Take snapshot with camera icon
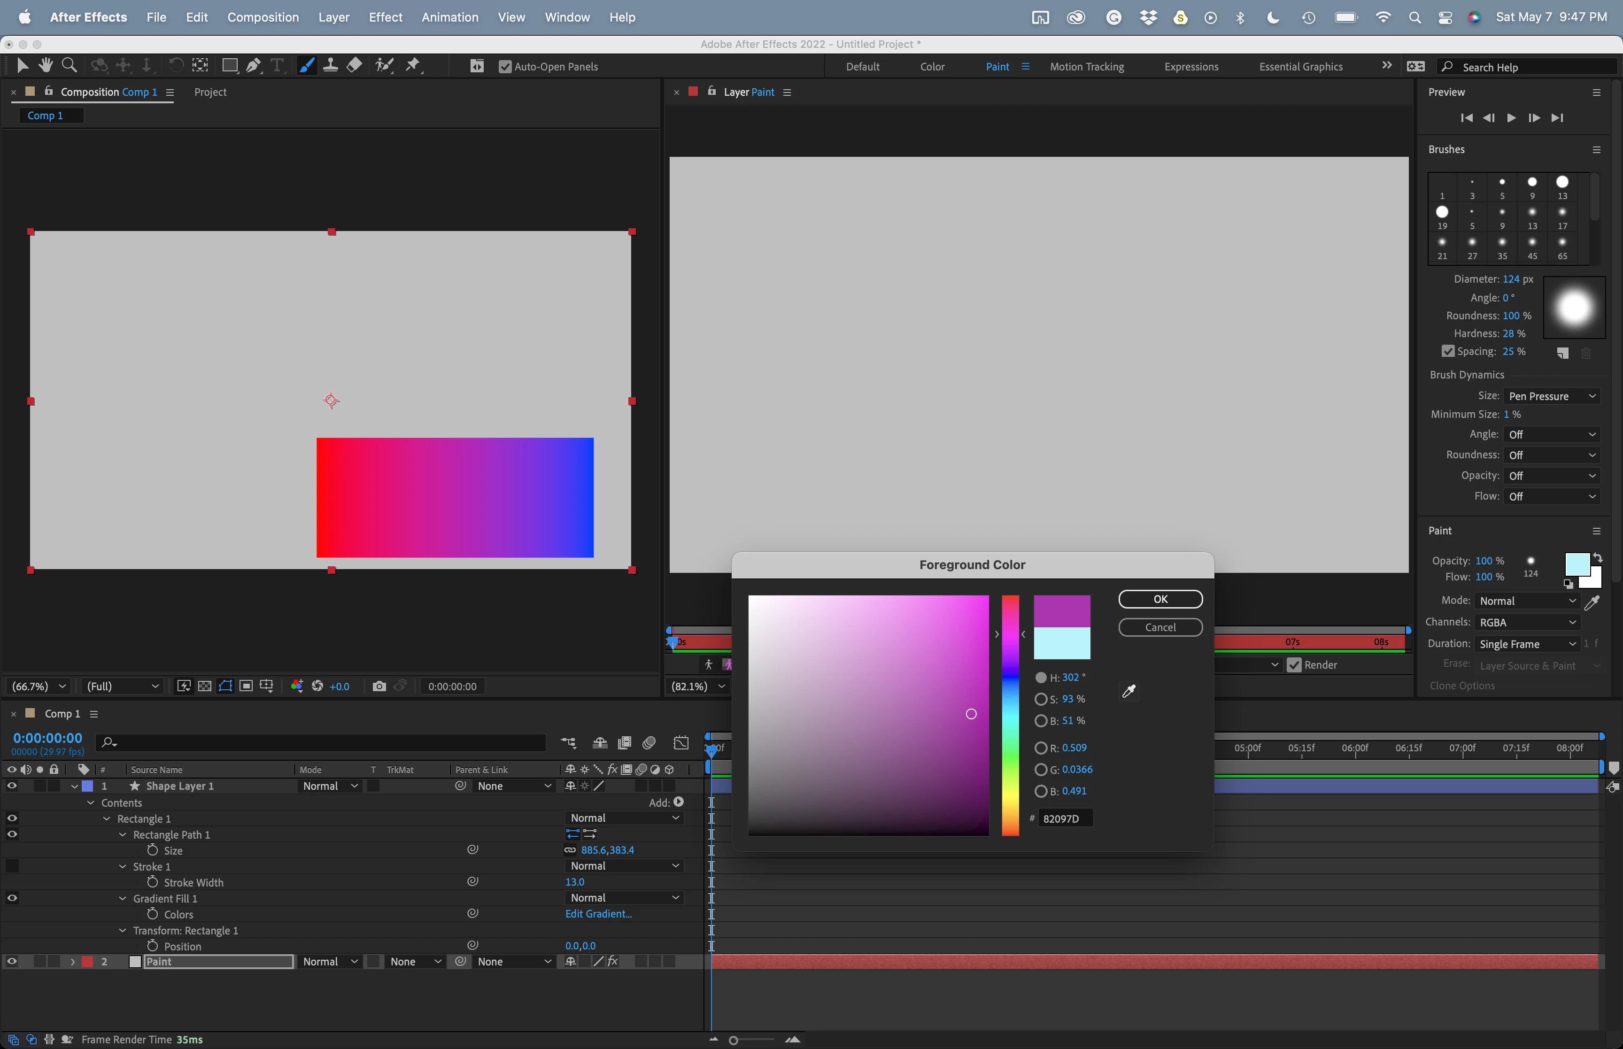This screenshot has width=1623, height=1049. pyautogui.click(x=379, y=686)
